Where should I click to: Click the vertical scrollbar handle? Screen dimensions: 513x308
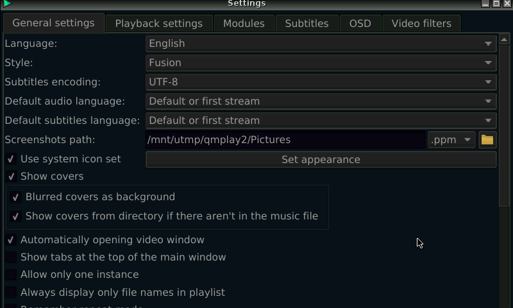click(504, 126)
